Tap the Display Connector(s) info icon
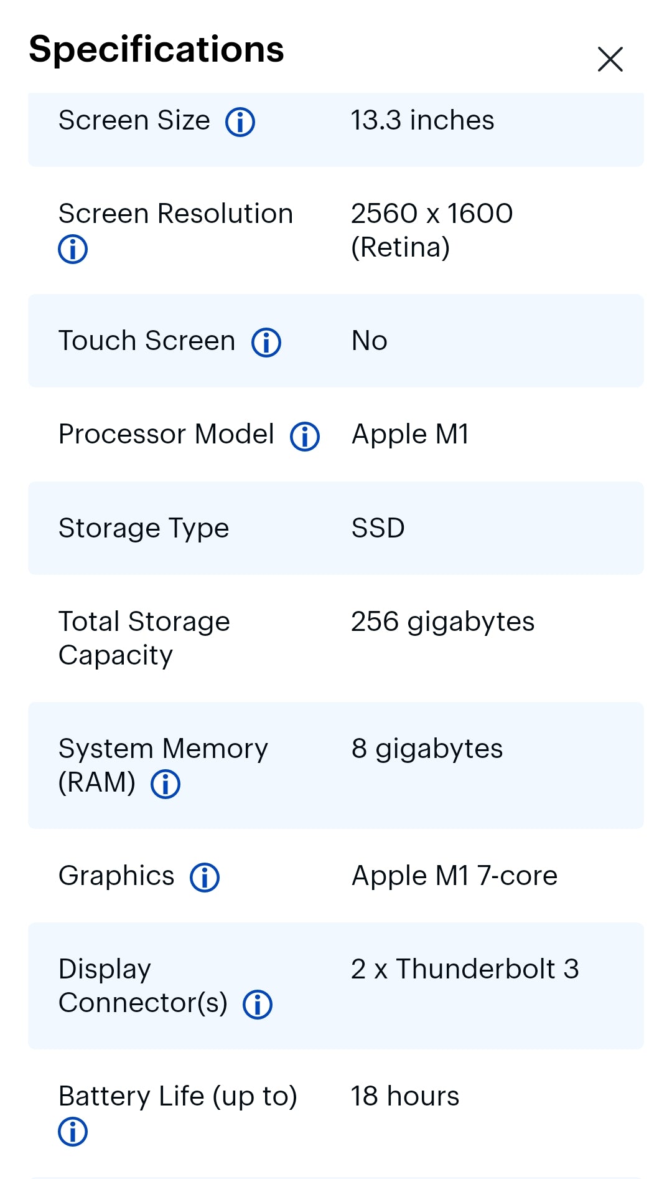This screenshot has height=1179, width=672. click(x=258, y=1005)
